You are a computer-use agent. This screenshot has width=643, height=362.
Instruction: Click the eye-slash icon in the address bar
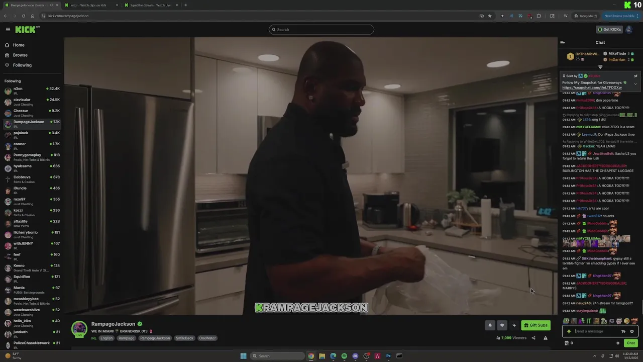pyautogui.click(x=481, y=16)
